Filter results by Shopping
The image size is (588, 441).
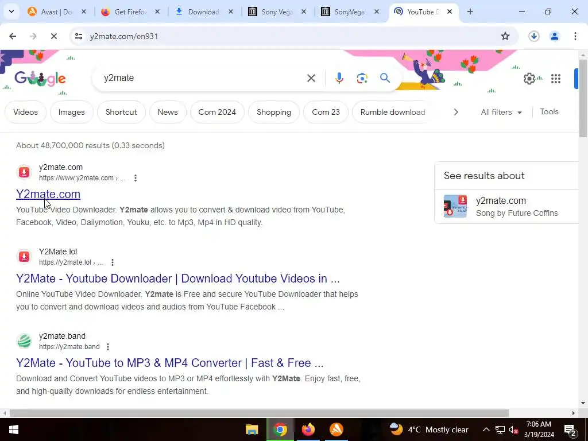[274, 112]
